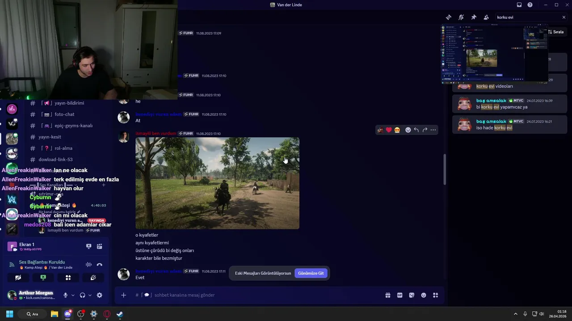
Task: Open the soundboard button
Action: click(x=93, y=277)
